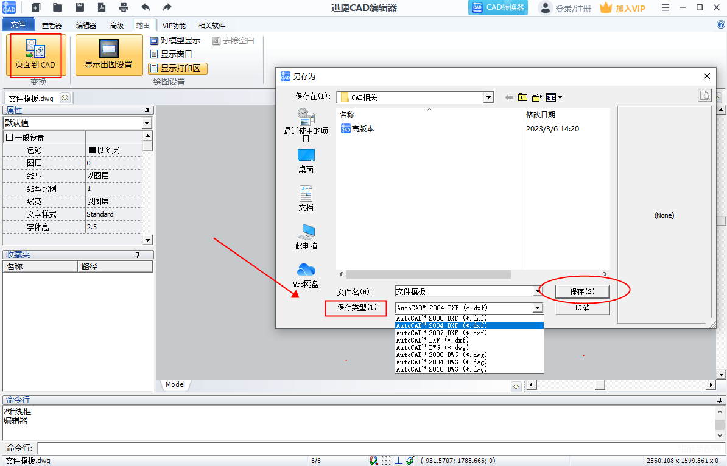Image resolution: width=727 pixels, height=466 pixels.
Task: Toggle the preview icon in the save dialog
Action: point(704,96)
